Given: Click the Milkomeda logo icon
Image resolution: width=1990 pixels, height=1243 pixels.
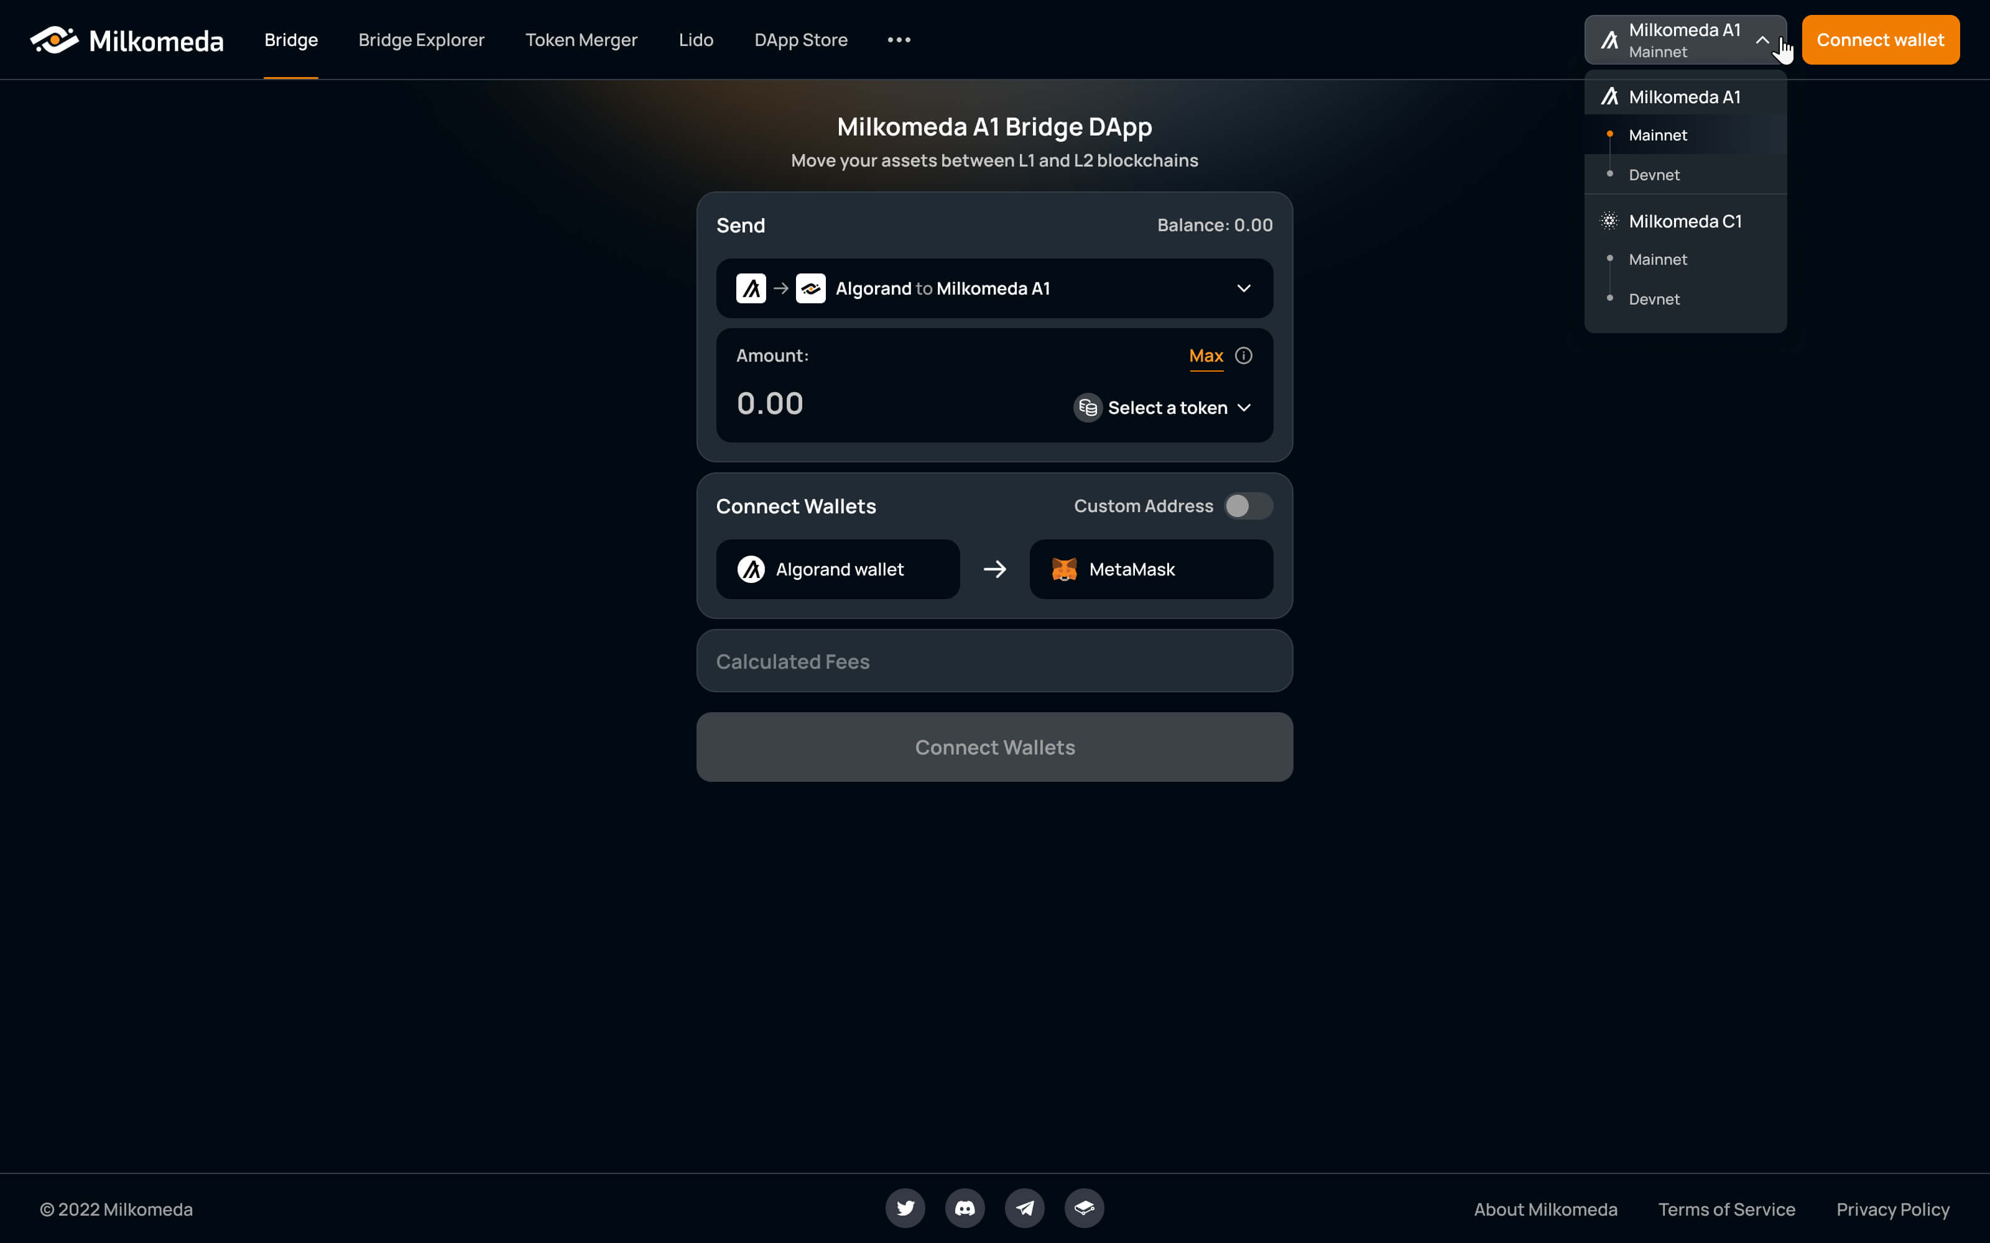Looking at the screenshot, I should click(x=54, y=39).
